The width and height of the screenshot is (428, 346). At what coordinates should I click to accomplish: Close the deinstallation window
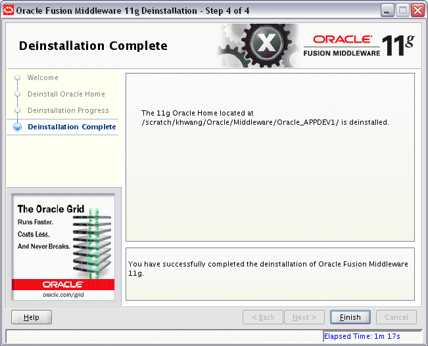[x=418, y=11]
